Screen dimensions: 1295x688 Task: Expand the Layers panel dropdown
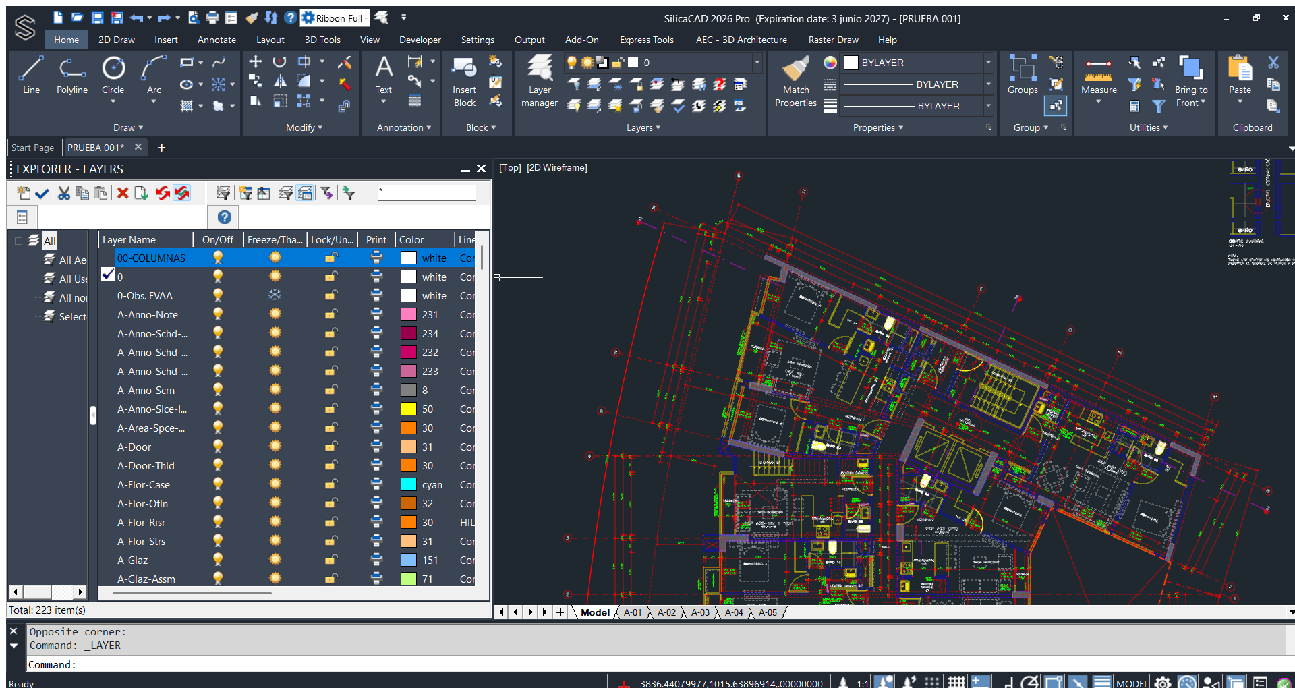coord(643,127)
